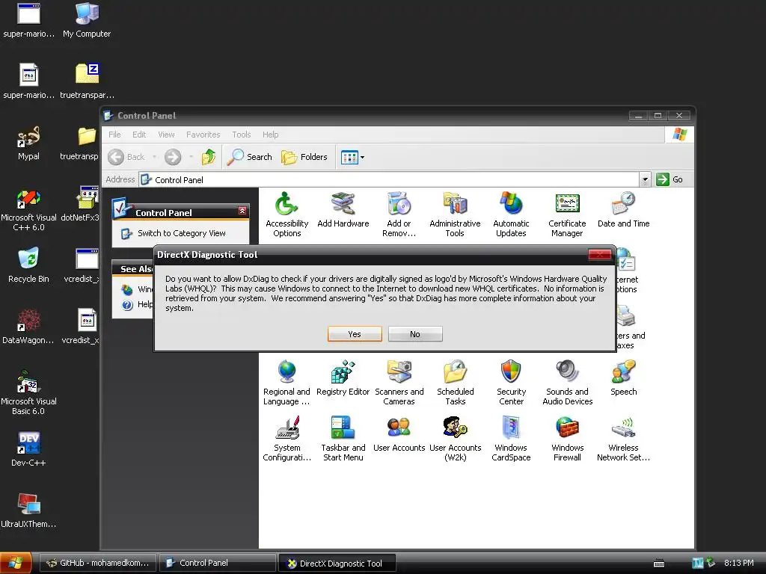Screen dimensions: 766x574
Task: Select DirectX Diagnostic Tool taskbar button
Action: 337,563
